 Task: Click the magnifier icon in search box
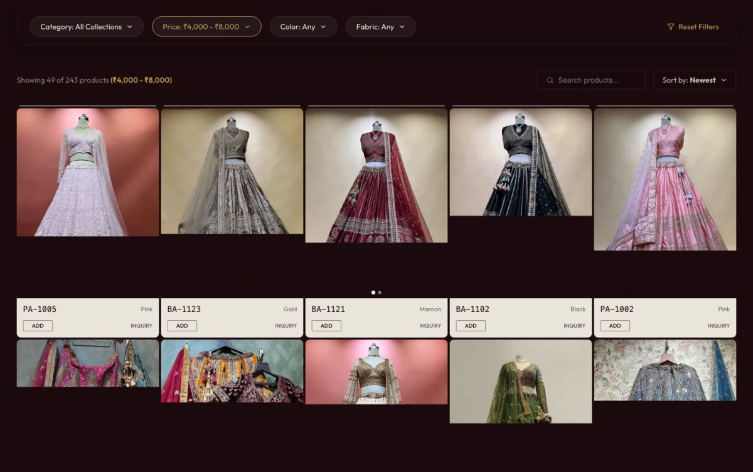coord(550,80)
